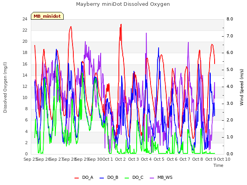Click the 24 value on left axis
This screenshot has height=185, width=247.
(25, 19)
